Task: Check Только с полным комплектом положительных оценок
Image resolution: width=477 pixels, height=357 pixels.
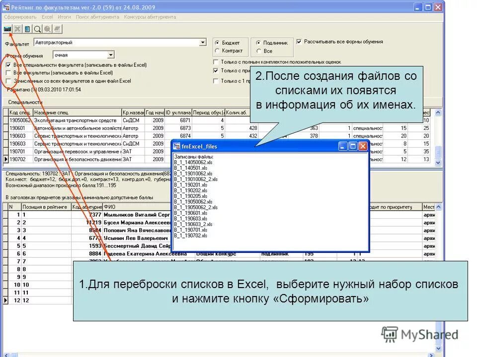Action: pyautogui.click(x=216, y=62)
